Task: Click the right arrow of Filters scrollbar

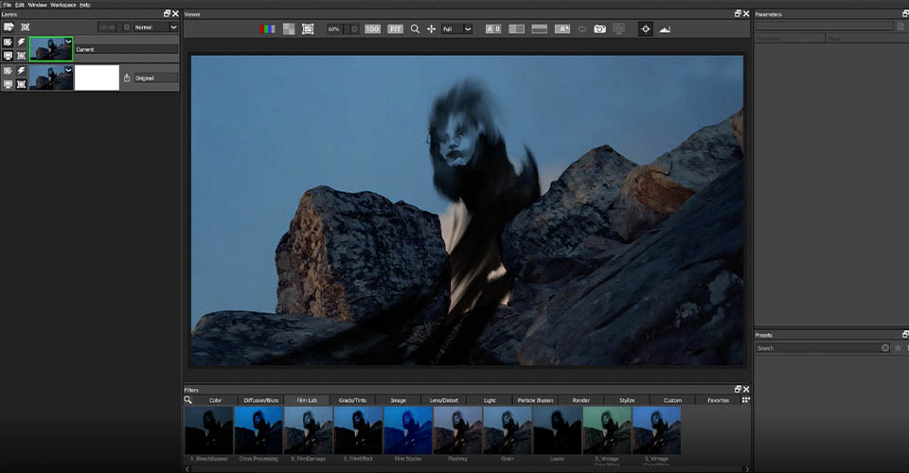Action: point(747,469)
